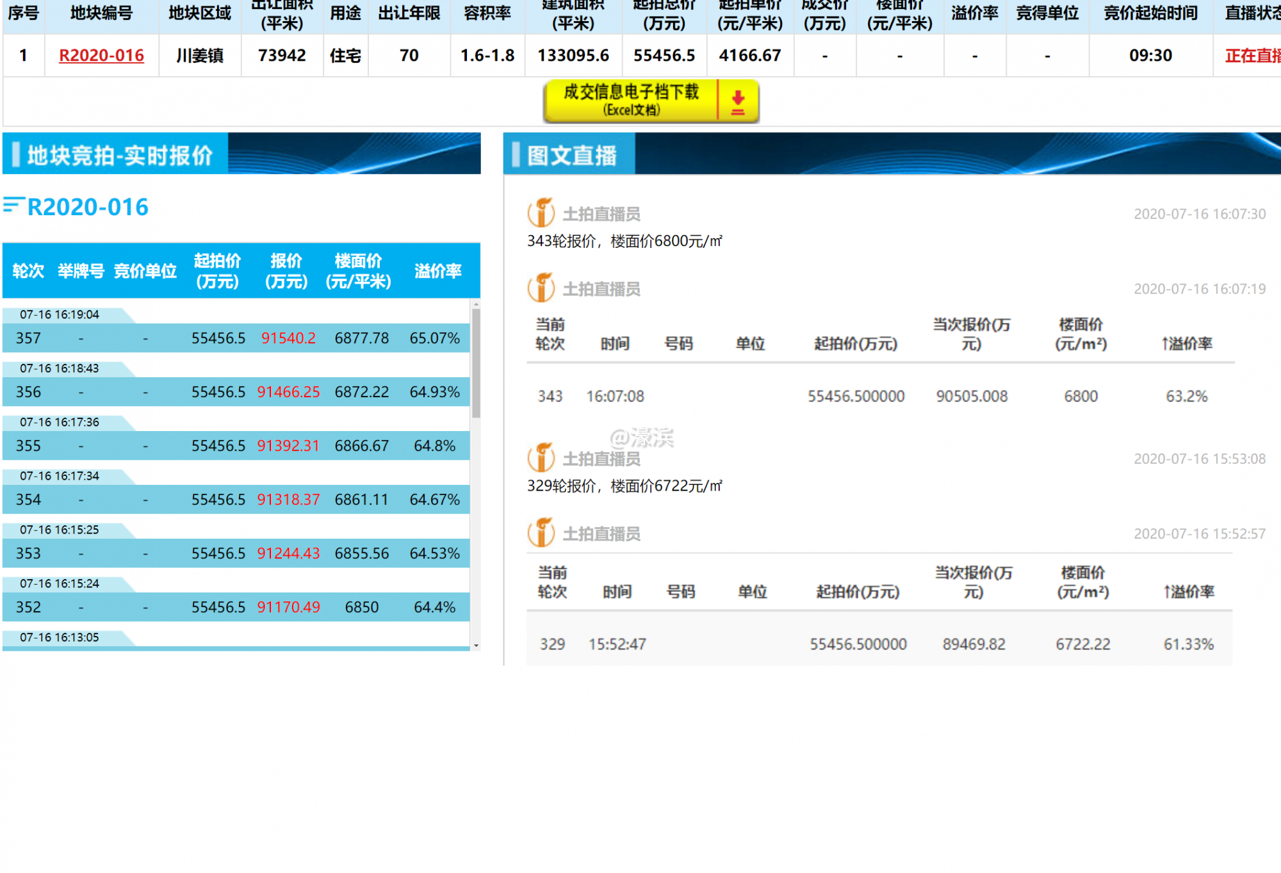Click ↑溢价率 header in round 343 table
This screenshot has width=1281, height=873.
pyautogui.click(x=1187, y=344)
